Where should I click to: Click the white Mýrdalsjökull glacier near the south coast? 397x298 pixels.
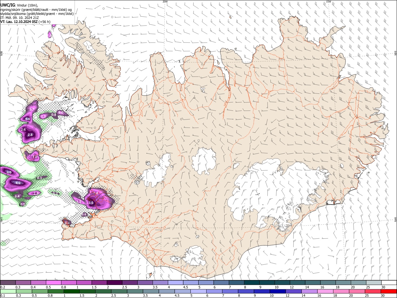[x=194, y=256]
